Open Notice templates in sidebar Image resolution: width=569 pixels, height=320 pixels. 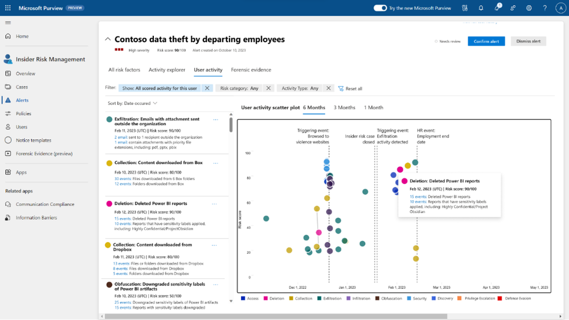pyautogui.click(x=34, y=141)
